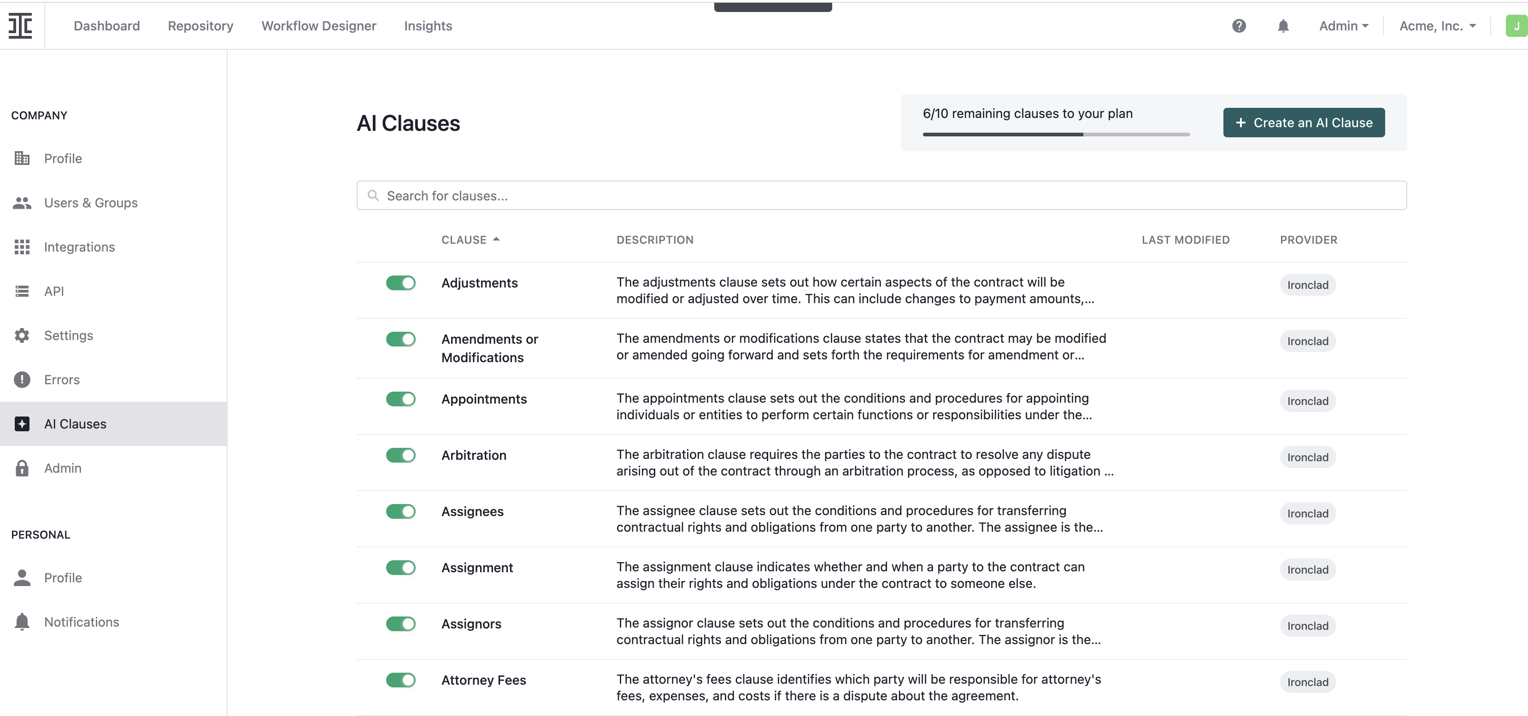
Task: Turn off the Assignees clause
Action: (x=400, y=511)
